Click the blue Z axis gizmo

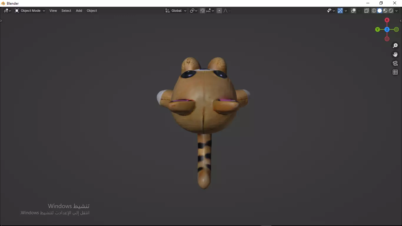tap(387, 29)
